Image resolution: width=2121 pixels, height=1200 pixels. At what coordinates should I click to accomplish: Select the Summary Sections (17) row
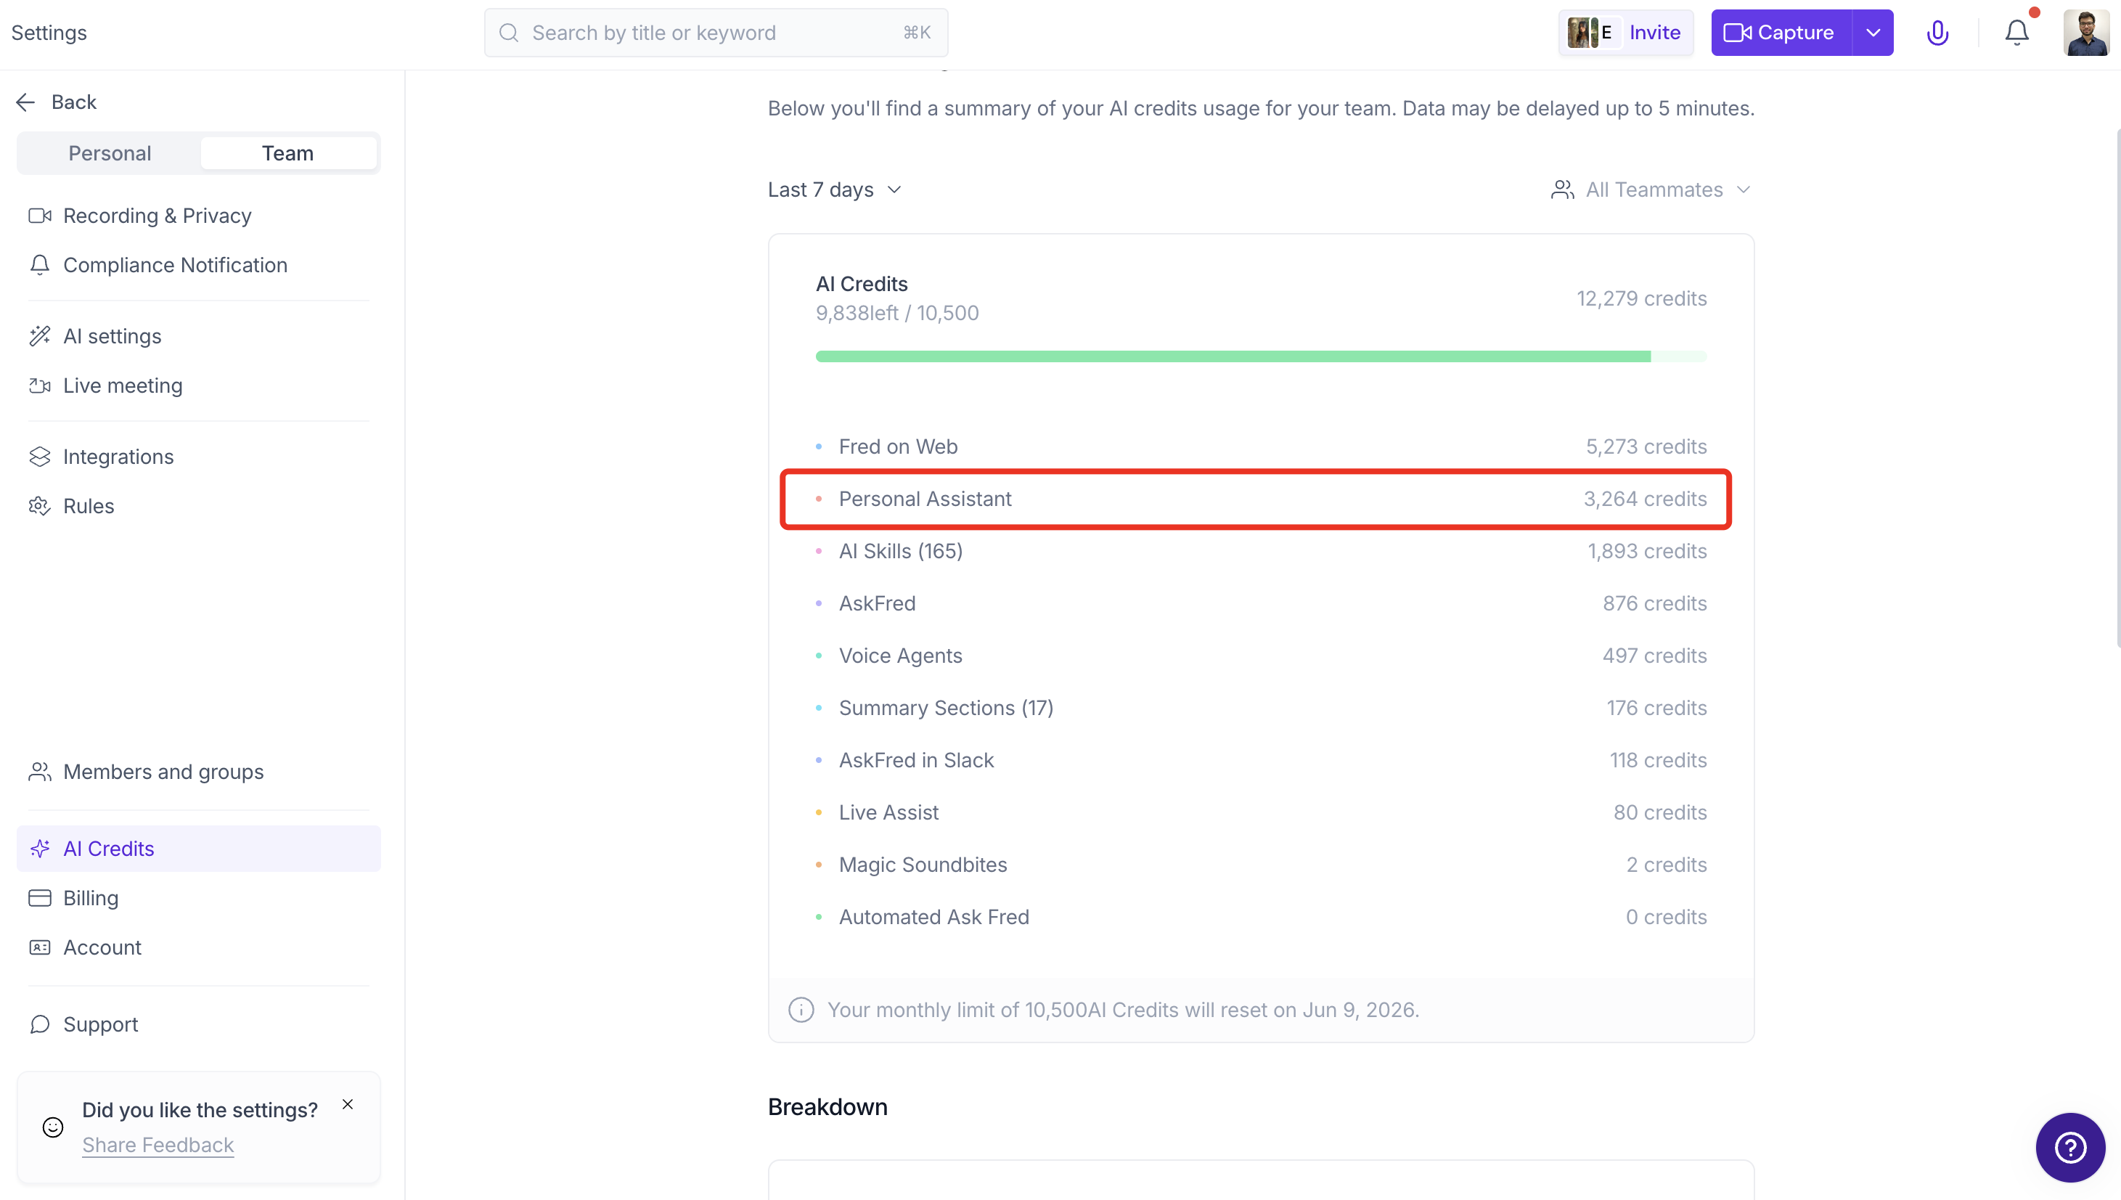pos(1261,709)
